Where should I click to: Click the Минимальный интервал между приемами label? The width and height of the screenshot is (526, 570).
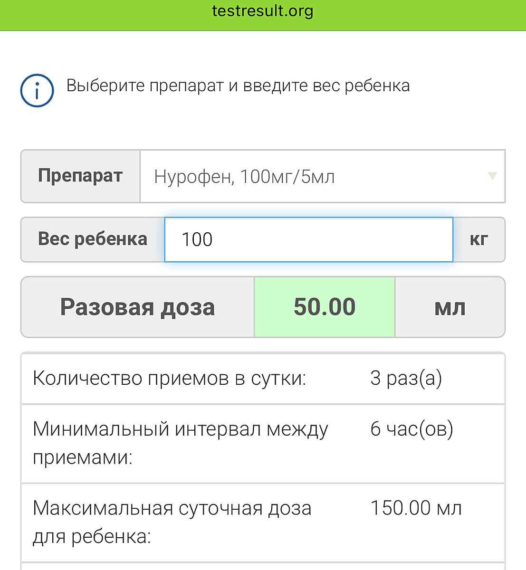point(180,443)
